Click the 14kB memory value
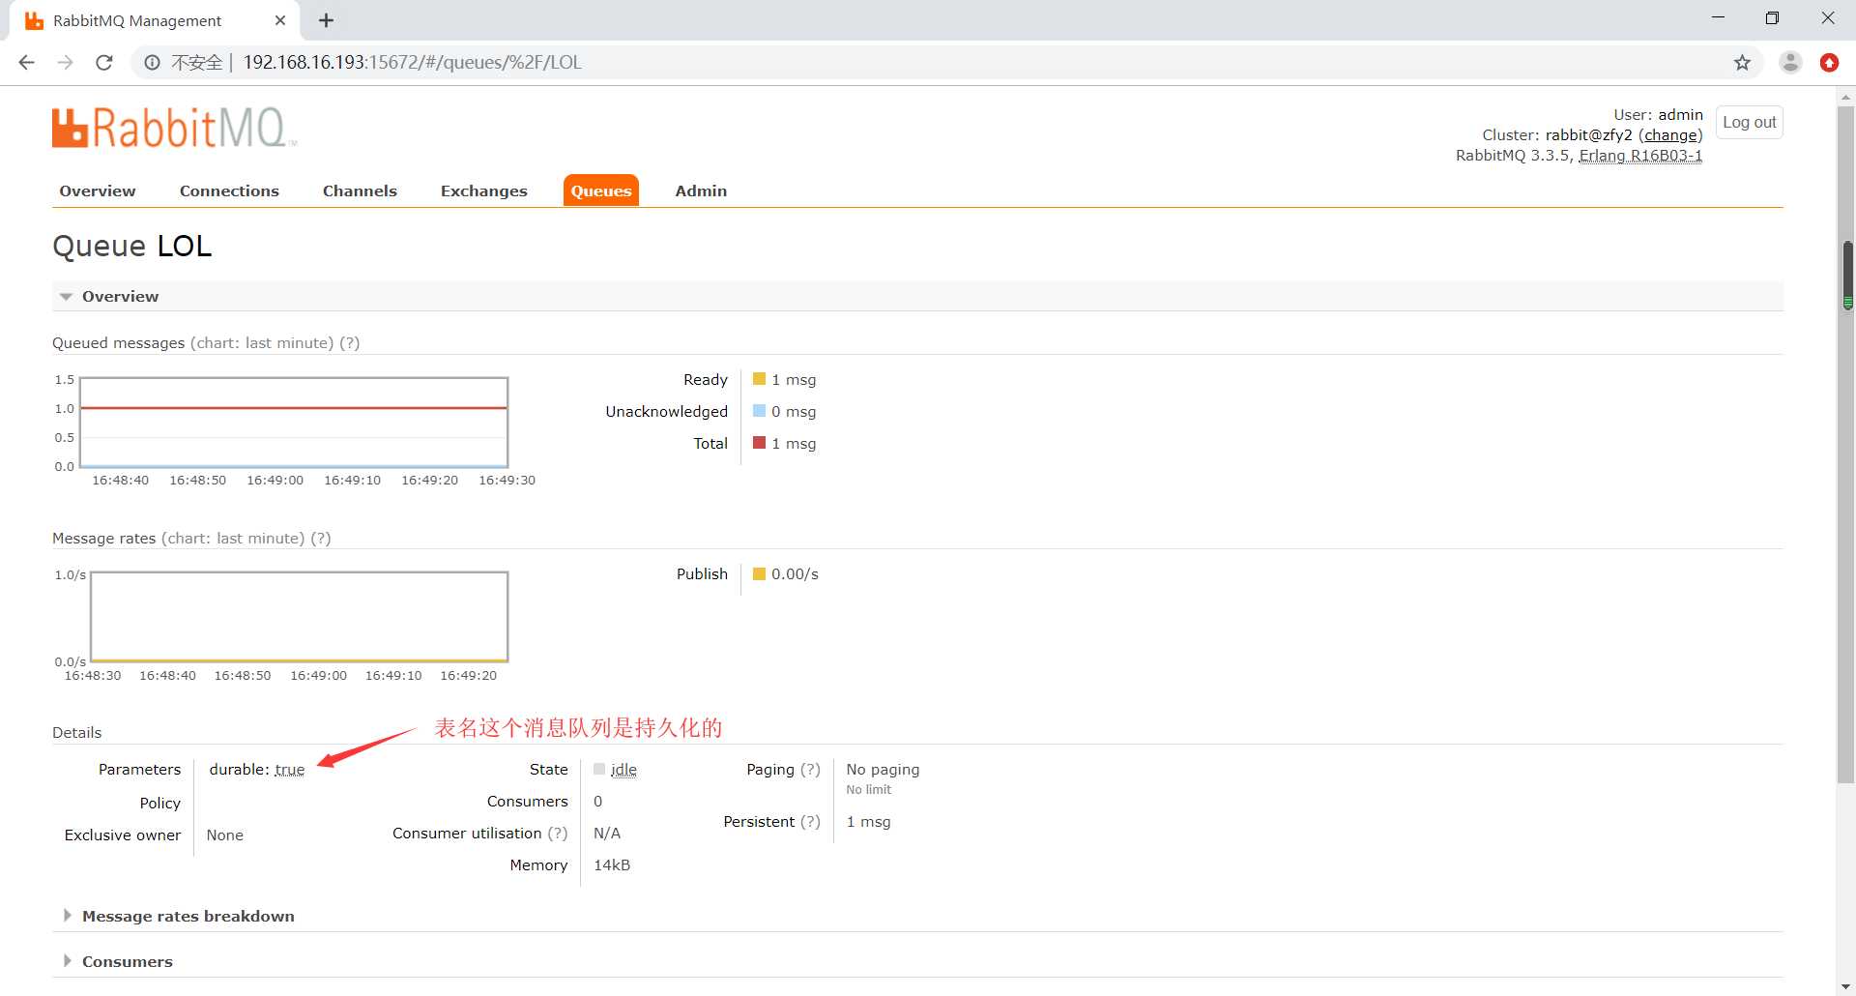The image size is (1856, 996). tap(612, 865)
